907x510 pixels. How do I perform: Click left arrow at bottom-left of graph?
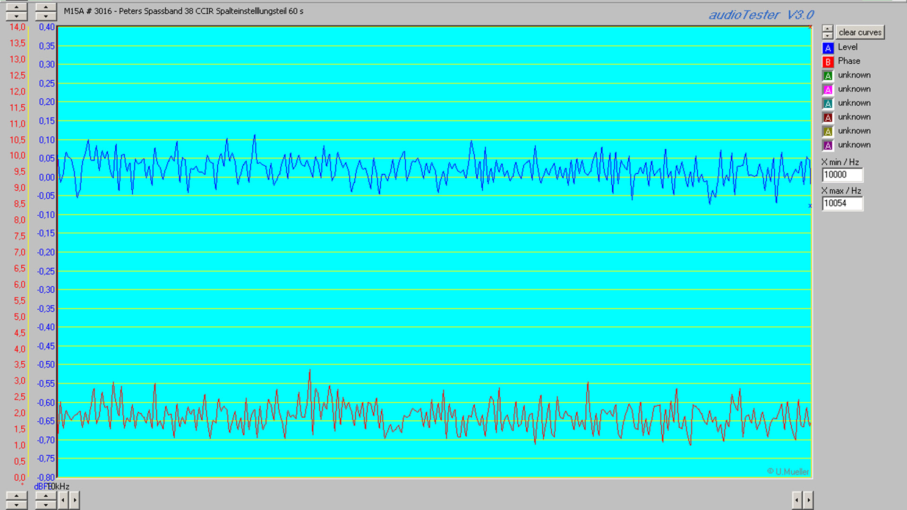coord(63,500)
